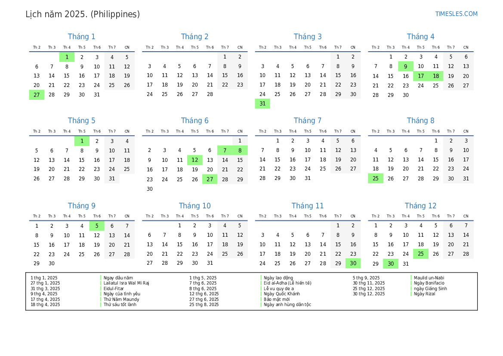
Task: Select highlighted day 27 in Tháng 1
Action: pos(37,95)
